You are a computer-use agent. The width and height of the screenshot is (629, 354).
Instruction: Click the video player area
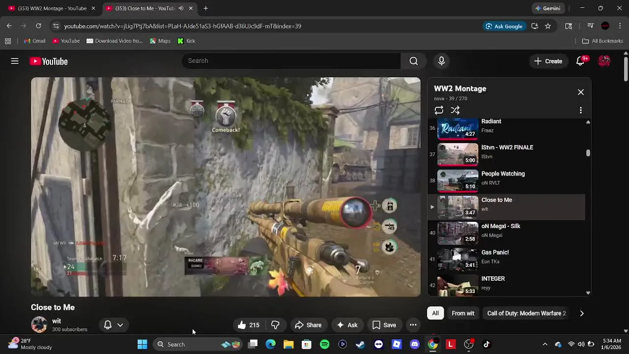coord(226,187)
